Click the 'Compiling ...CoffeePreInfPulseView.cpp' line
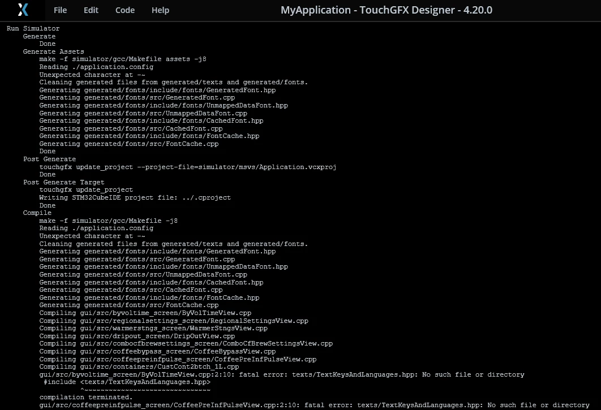The width and height of the screenshot is (601, 410). coord(178,360)
